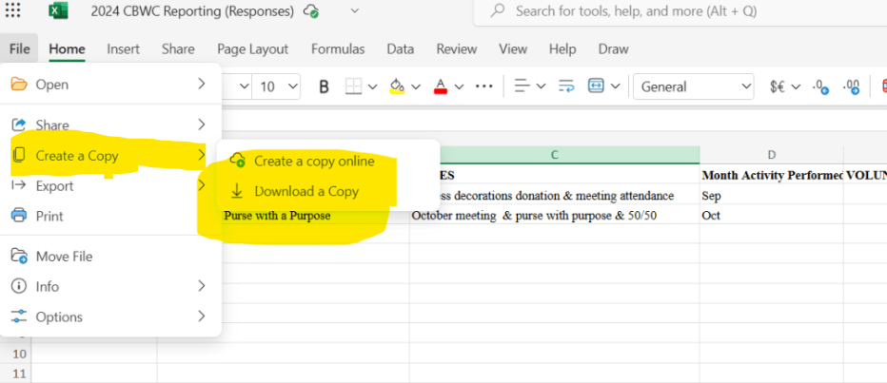Click the Bold formatting icon
The height and width of the screenshot is (383, 887).
tap(324, 86)
